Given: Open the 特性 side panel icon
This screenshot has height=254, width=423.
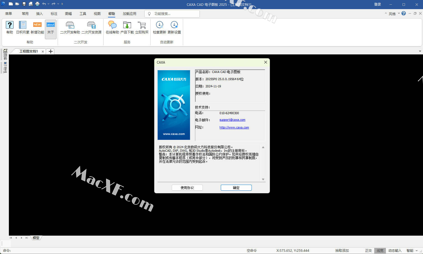Looking at the screenshot, I should click(x=5, y=67).
